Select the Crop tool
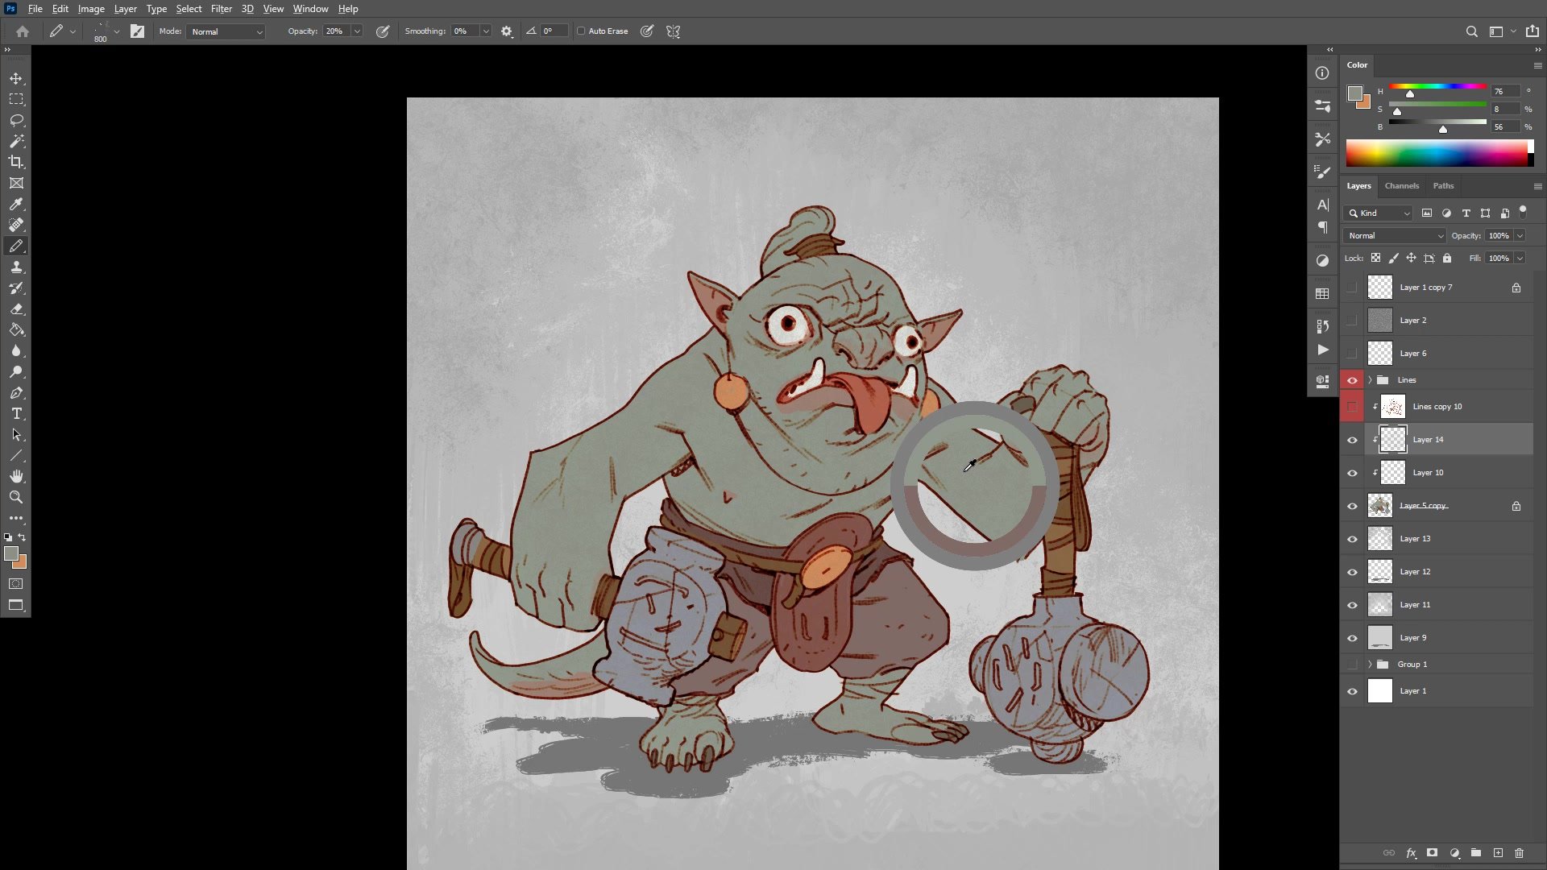Viewport: 1547px width, 870px height. pos(16,162)
